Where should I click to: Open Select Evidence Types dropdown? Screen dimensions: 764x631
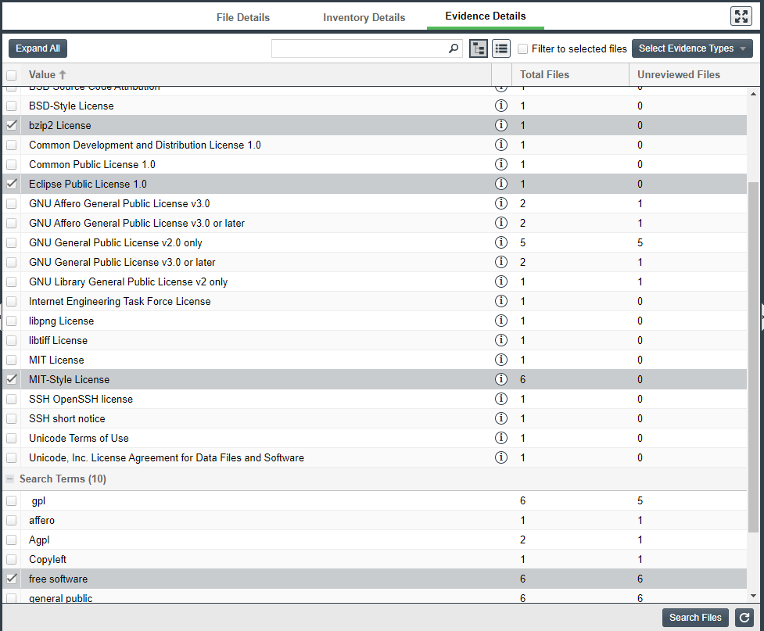coord(691,48)
